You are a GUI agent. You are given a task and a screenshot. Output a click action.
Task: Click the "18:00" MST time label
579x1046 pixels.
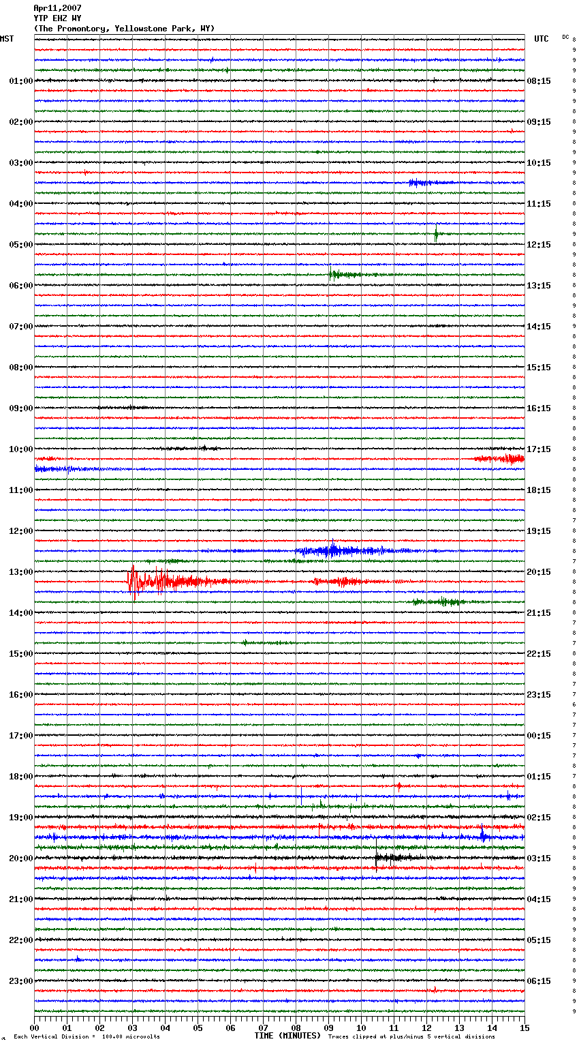21,777
